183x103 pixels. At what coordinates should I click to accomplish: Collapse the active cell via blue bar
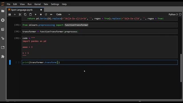coord(10,62)
